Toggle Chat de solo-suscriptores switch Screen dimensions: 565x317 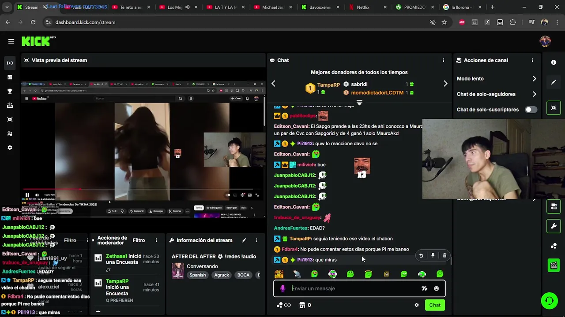531,110
